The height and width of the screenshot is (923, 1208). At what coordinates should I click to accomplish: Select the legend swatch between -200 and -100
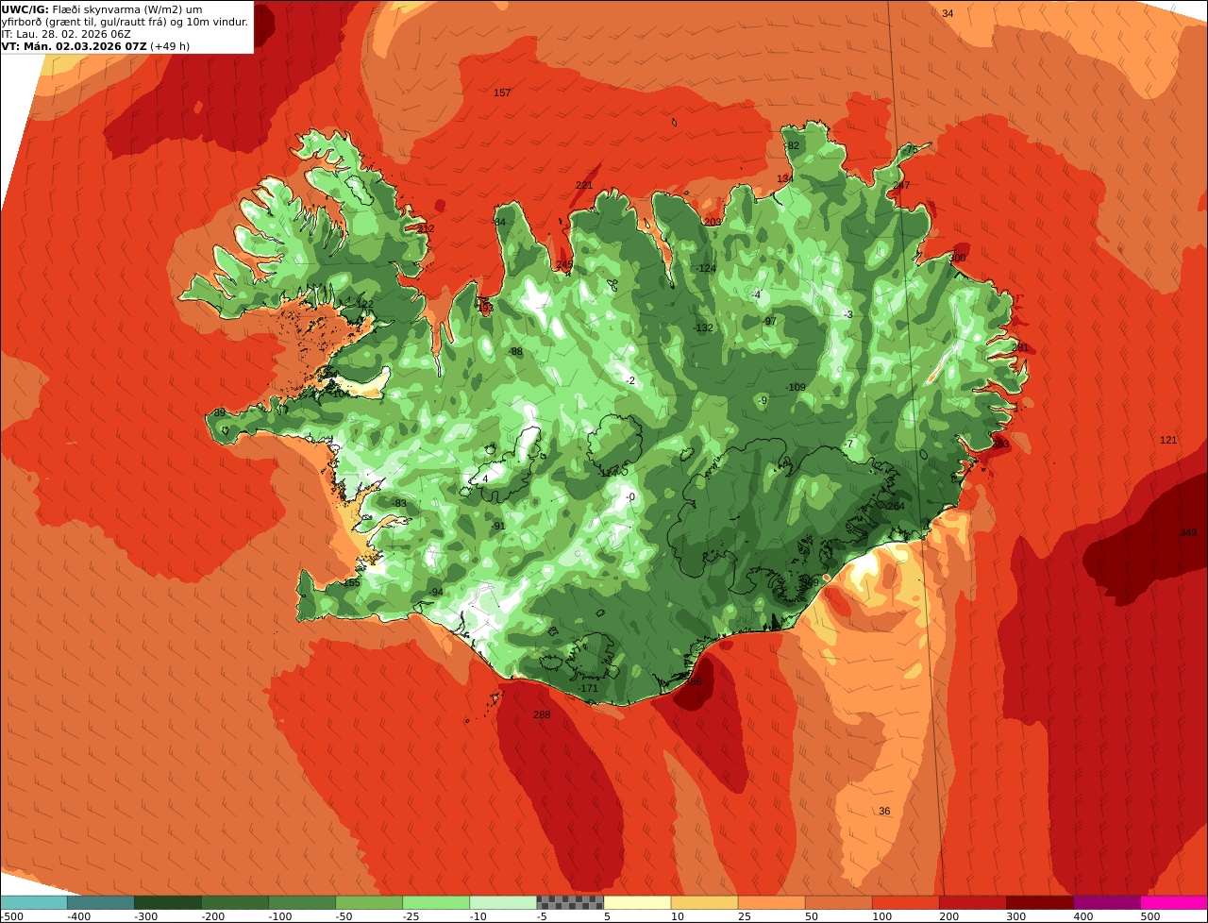pyautogui.click(x=235, y=902)
